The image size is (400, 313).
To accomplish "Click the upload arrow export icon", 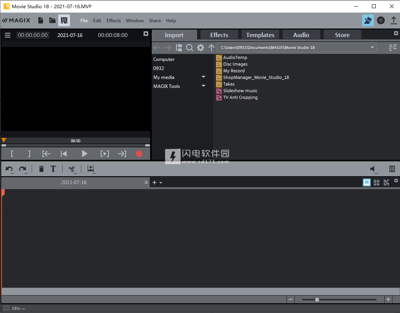I will point(394,20).
